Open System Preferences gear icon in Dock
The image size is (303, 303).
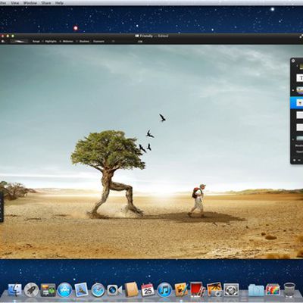tap(231, 290)
